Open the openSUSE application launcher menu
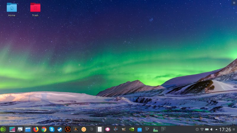Viewport: 237px width, 133px height. click(x=3, y=129)
